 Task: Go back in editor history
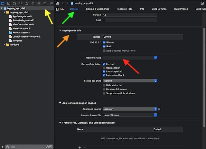[63, 3]
